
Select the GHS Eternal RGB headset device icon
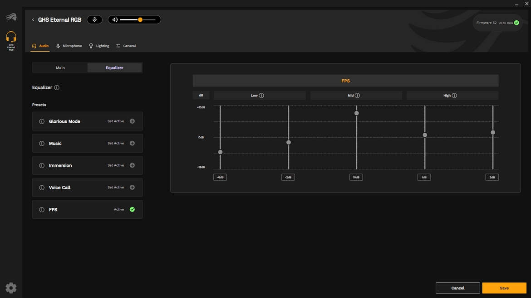[x=11, y=41]
